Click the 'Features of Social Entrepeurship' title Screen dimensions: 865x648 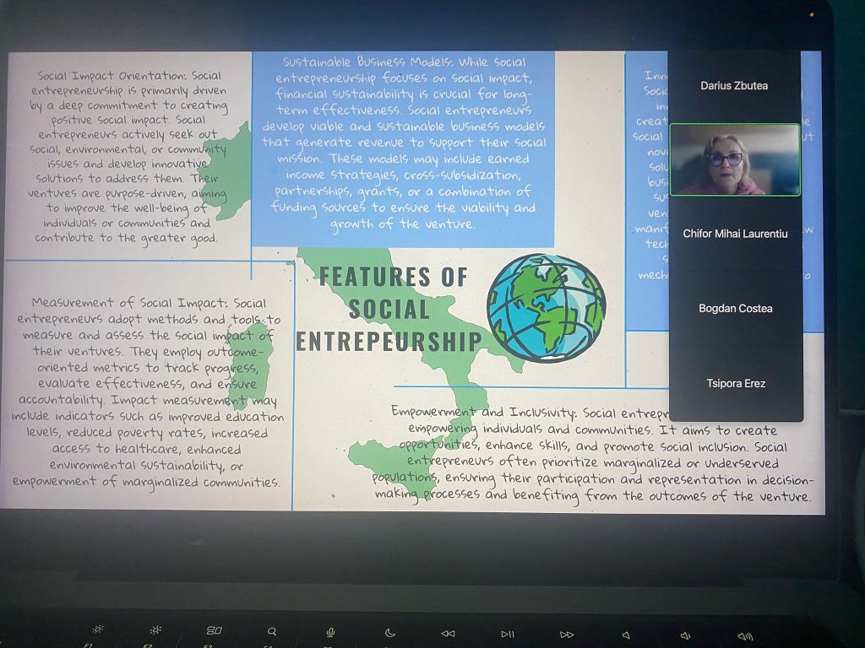point(392,309)
